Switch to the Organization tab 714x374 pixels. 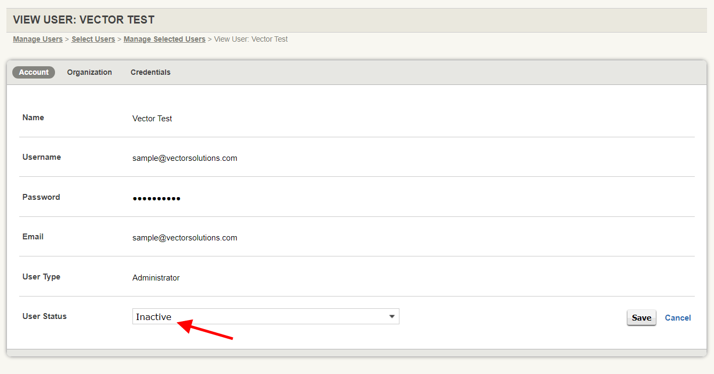(x=89, y=72)
